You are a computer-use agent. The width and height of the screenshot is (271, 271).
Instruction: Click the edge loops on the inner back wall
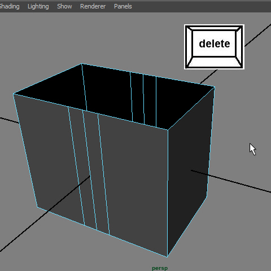pos(143,99)
